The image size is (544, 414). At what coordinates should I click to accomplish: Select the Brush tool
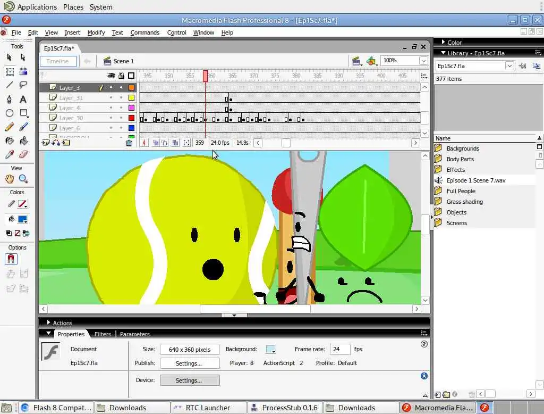coord(23,127)
